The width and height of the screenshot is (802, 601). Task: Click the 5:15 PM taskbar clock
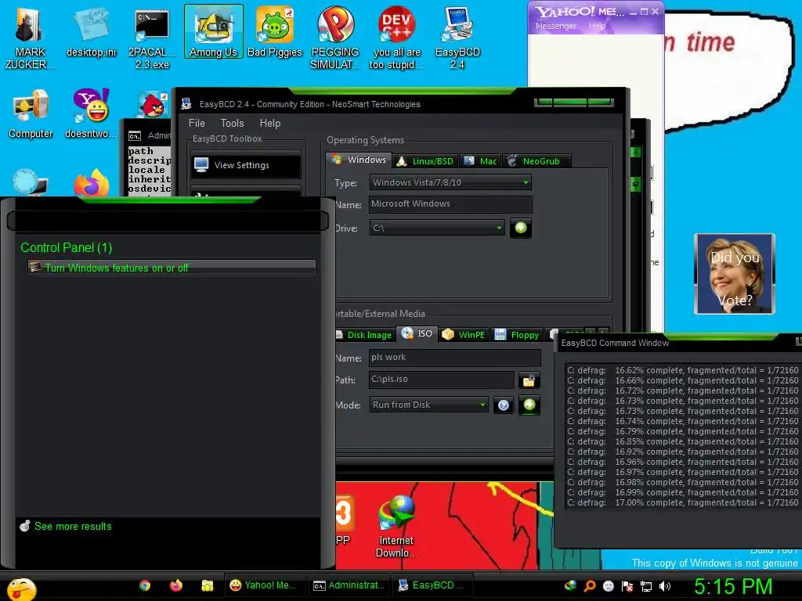pyautogui.click(x=733, y=586)
